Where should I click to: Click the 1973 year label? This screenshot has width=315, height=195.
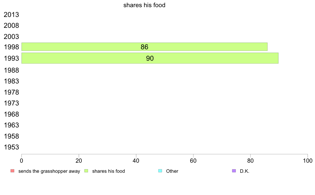click(x=11, y=103)
